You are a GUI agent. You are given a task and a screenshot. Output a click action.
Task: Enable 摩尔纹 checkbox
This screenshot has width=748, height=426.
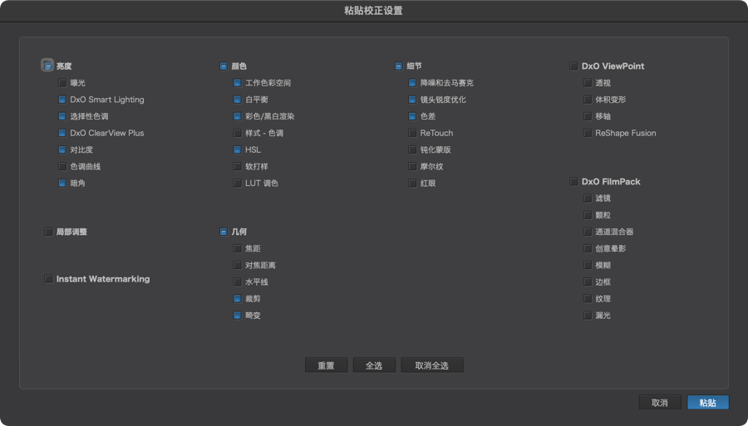[x=412, y=166]
